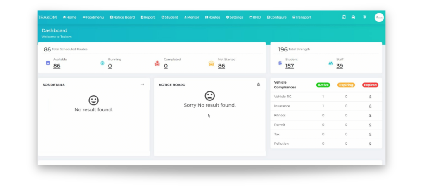Click the TRAKOM brand logo text
The image size is (423, 188).
pos(48,17)
